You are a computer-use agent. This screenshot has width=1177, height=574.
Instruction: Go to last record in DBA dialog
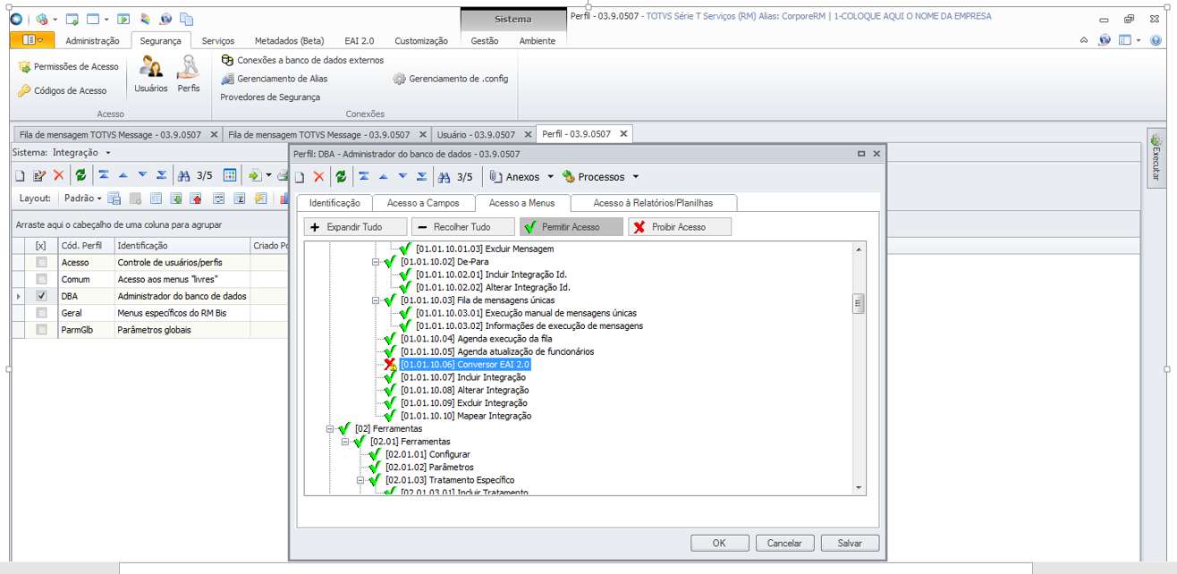click(421, 177)
